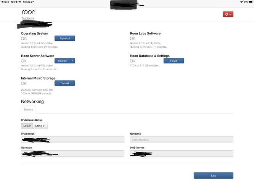Viewport: 254px width, 191px height.
Task: Select DHCP for IP Address Setup
Action: 27,126
